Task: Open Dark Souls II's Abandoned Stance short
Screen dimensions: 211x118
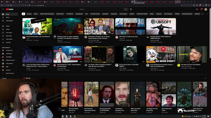Action: (91, 94)
